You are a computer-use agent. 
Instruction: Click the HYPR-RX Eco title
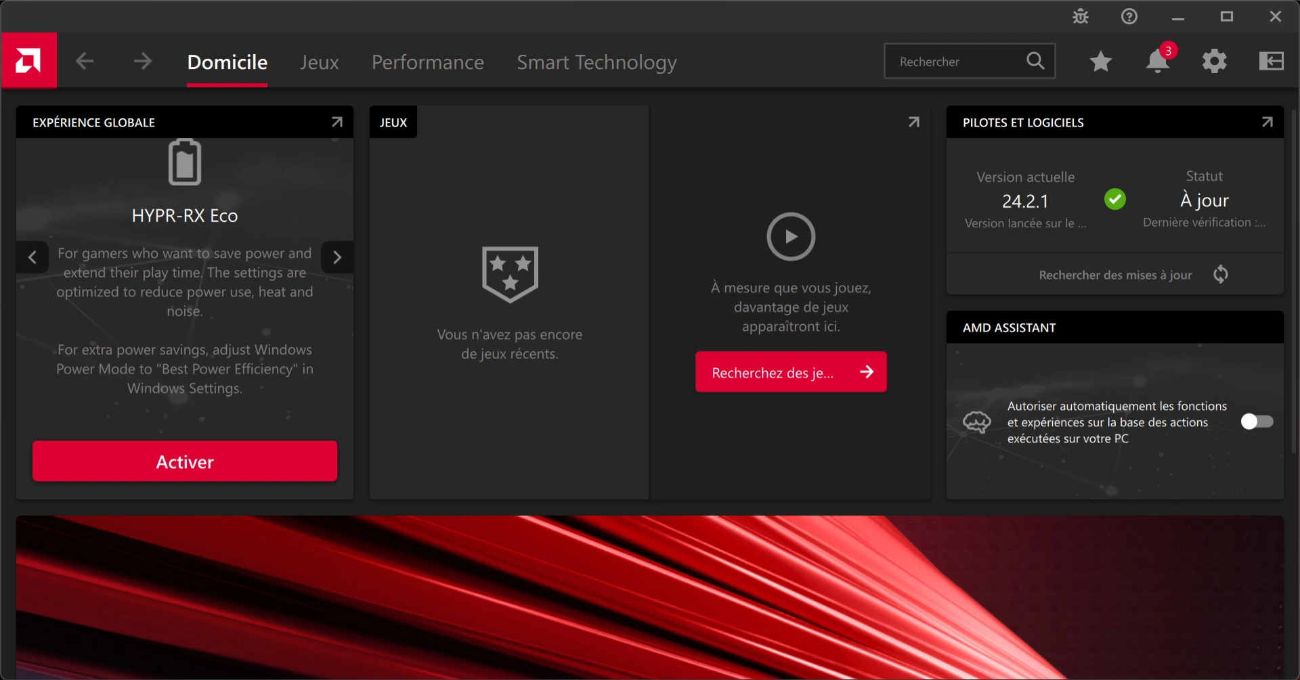pos(185,216)
